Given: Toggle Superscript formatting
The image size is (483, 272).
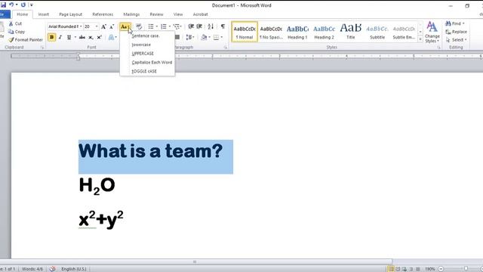Looking at the screenshot, I should [99, 37].
